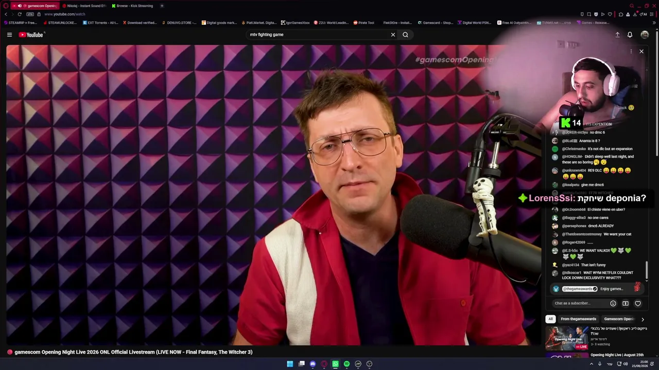The width and height of the screenshot is (659, 370).
Task: Show hidden system tray icons
Action: pos(591,364)
